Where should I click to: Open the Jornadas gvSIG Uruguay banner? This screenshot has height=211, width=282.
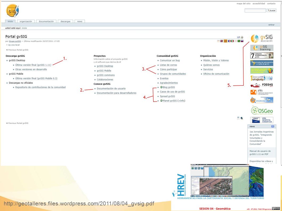(x=262, y=78)
